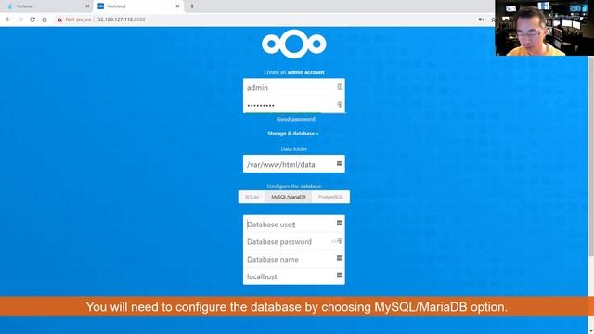594x334 pixels.
Task: Collapse the Storage & database section
Action: click(293, 134)
